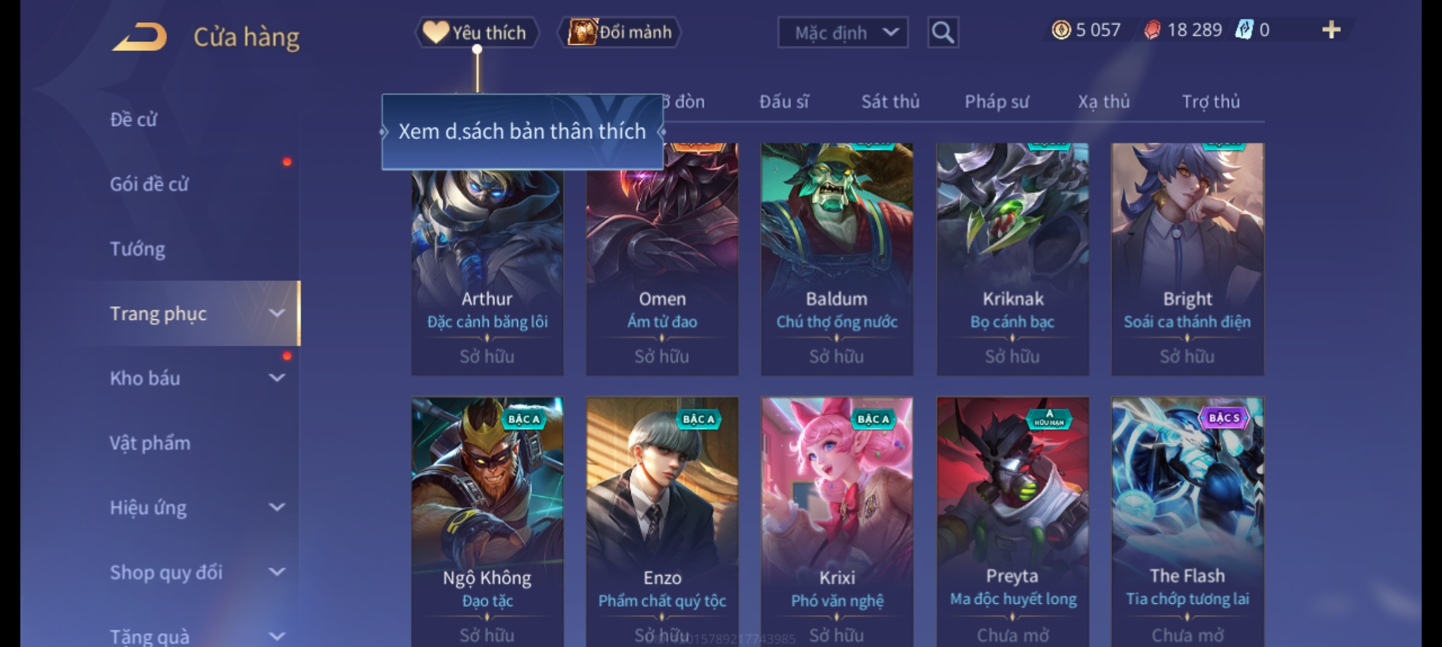Click Xem d.sách bản thân thích tooltip
This screenshot has width=1442, height=647.
point(522,132)
